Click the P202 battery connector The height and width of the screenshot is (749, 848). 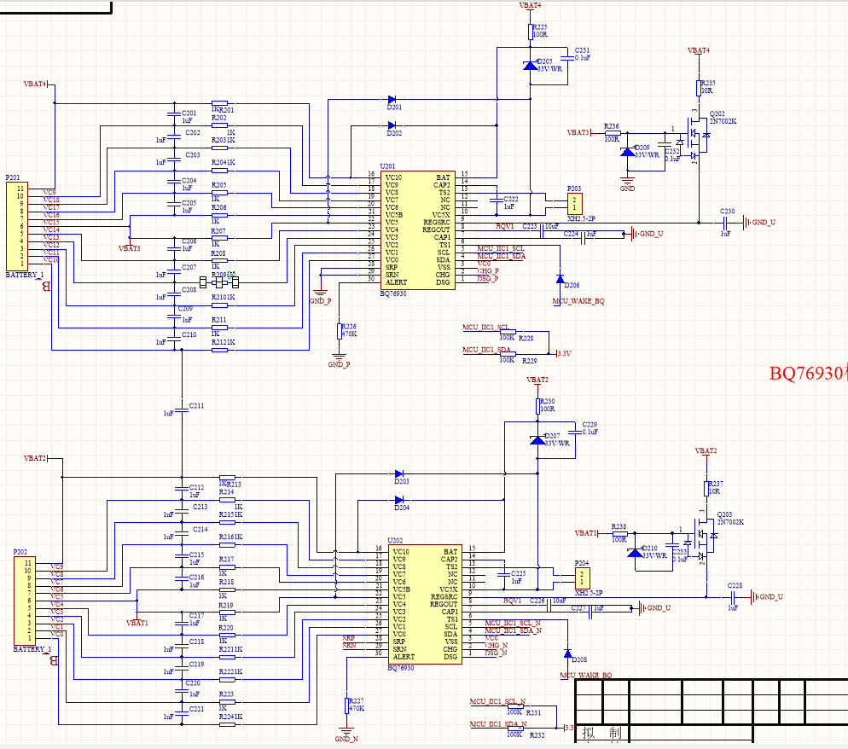point(25,601)
